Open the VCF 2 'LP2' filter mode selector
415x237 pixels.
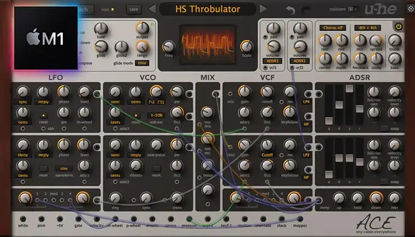click(306, 155)
